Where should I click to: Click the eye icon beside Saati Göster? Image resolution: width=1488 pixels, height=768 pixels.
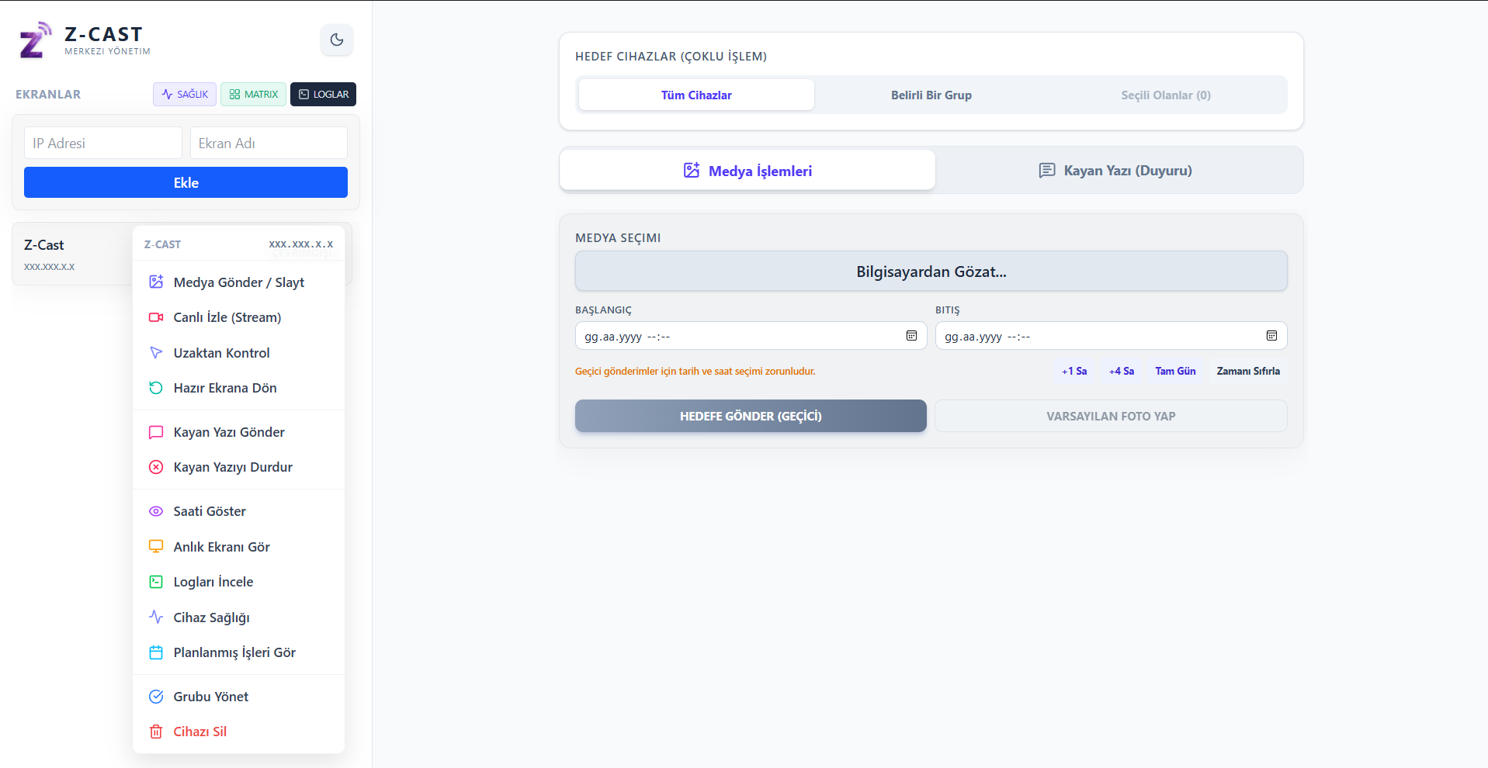click(x=156, y=511)
